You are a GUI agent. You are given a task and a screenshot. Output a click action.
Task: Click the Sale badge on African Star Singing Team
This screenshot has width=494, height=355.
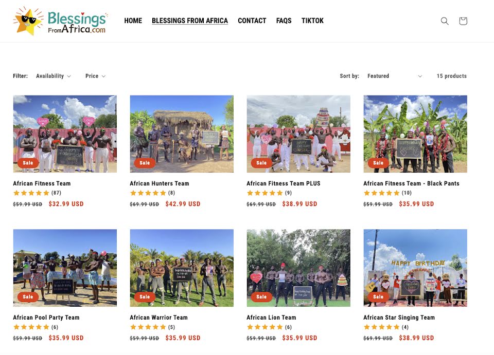pyautogui.click(x=378, y=296)
